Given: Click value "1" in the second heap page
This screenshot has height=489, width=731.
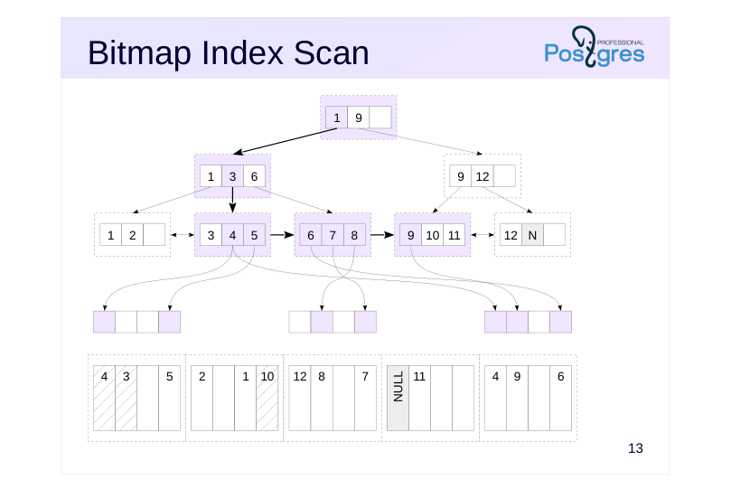Looking at the screenshot, I should point(246,398).
